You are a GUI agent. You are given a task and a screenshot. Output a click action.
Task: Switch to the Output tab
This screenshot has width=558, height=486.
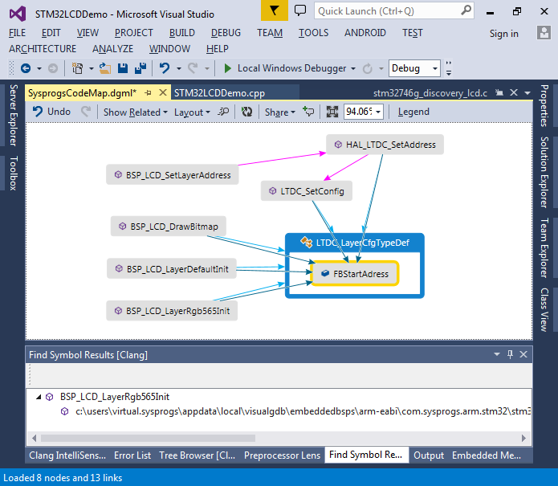tap(429, 455)
